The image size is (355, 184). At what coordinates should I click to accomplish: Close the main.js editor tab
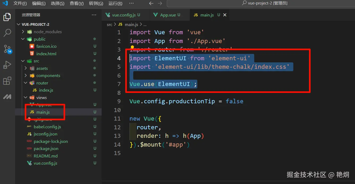click(225, 15)
